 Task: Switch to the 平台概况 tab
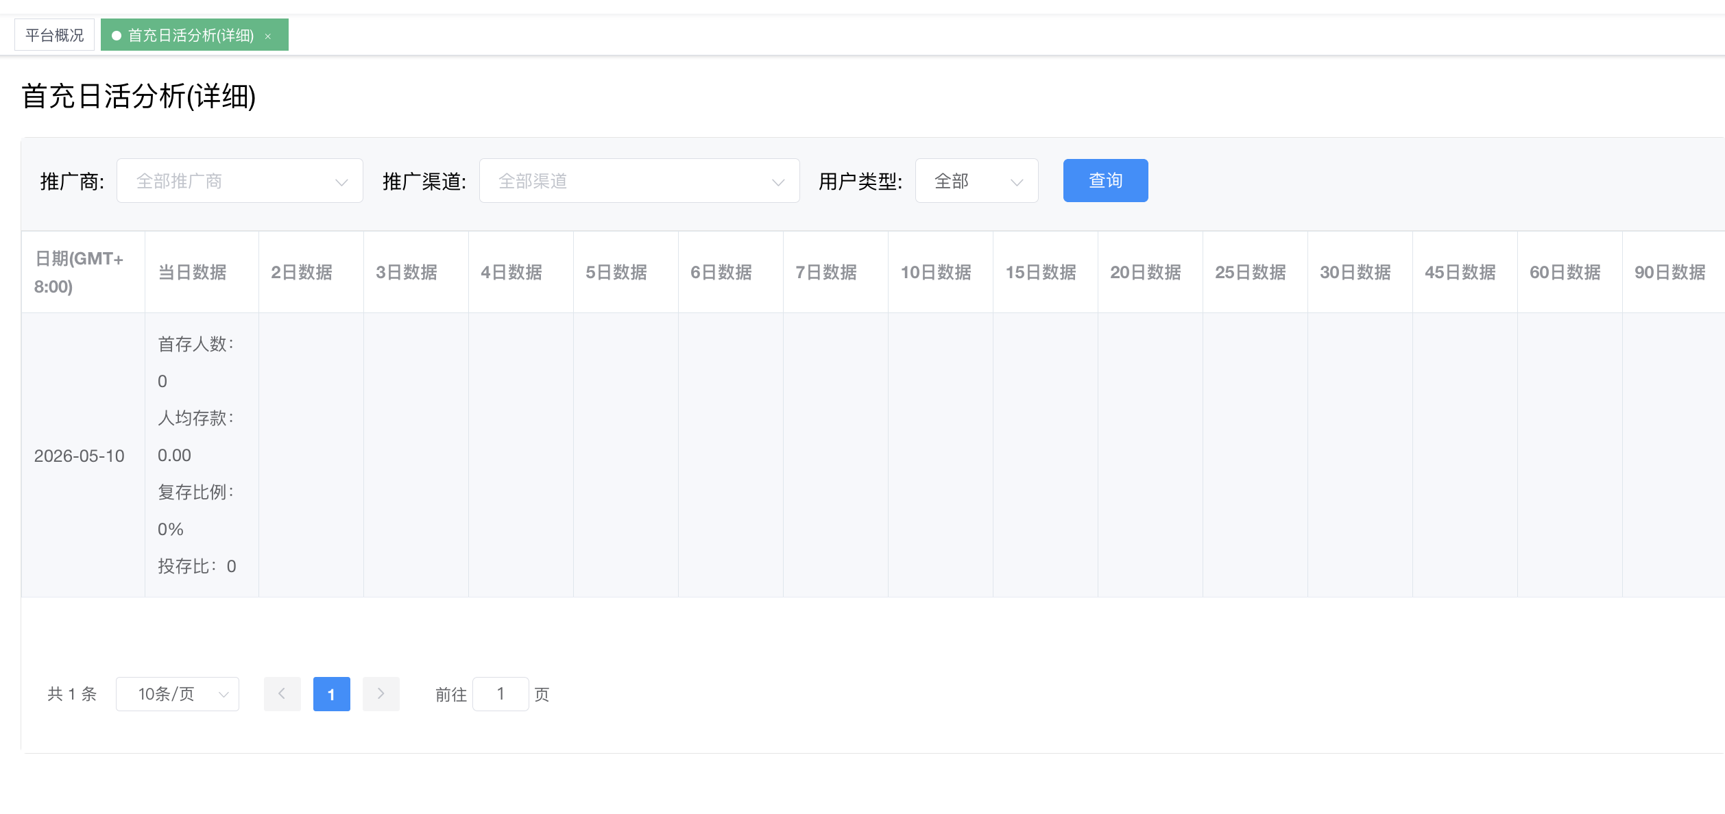54,35
